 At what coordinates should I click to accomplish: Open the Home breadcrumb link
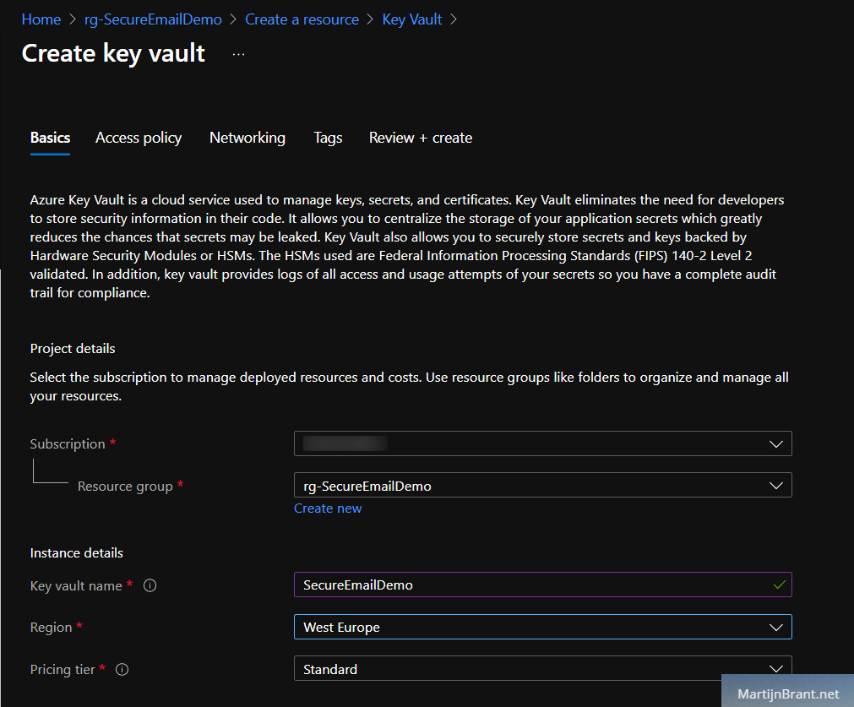[x=41, y=19]
